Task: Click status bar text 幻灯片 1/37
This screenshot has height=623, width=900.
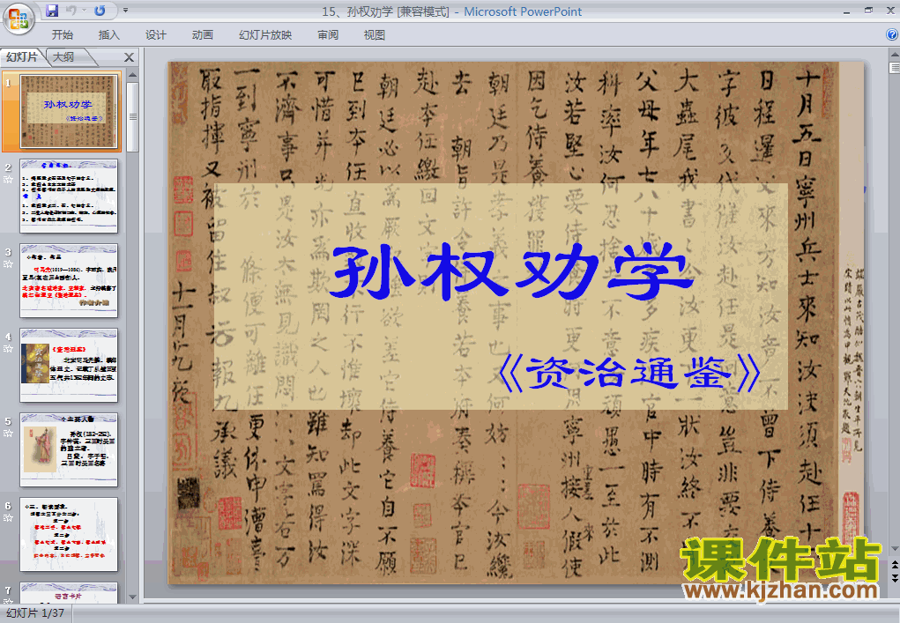Action: click(35, 612)
